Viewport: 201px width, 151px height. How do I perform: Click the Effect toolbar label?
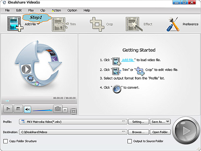pos(148,24)
